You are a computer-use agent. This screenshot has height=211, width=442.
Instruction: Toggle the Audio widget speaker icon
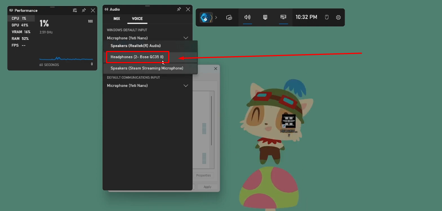pos(247,17)
